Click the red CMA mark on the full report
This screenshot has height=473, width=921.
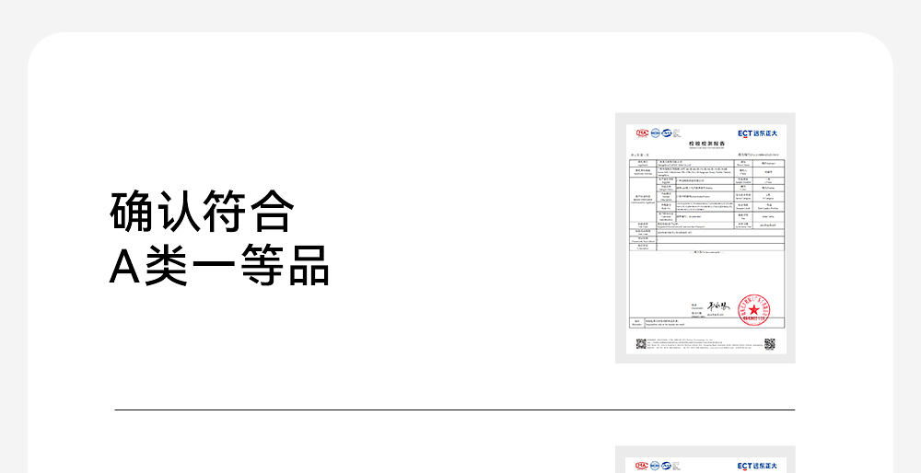(641, 133)
